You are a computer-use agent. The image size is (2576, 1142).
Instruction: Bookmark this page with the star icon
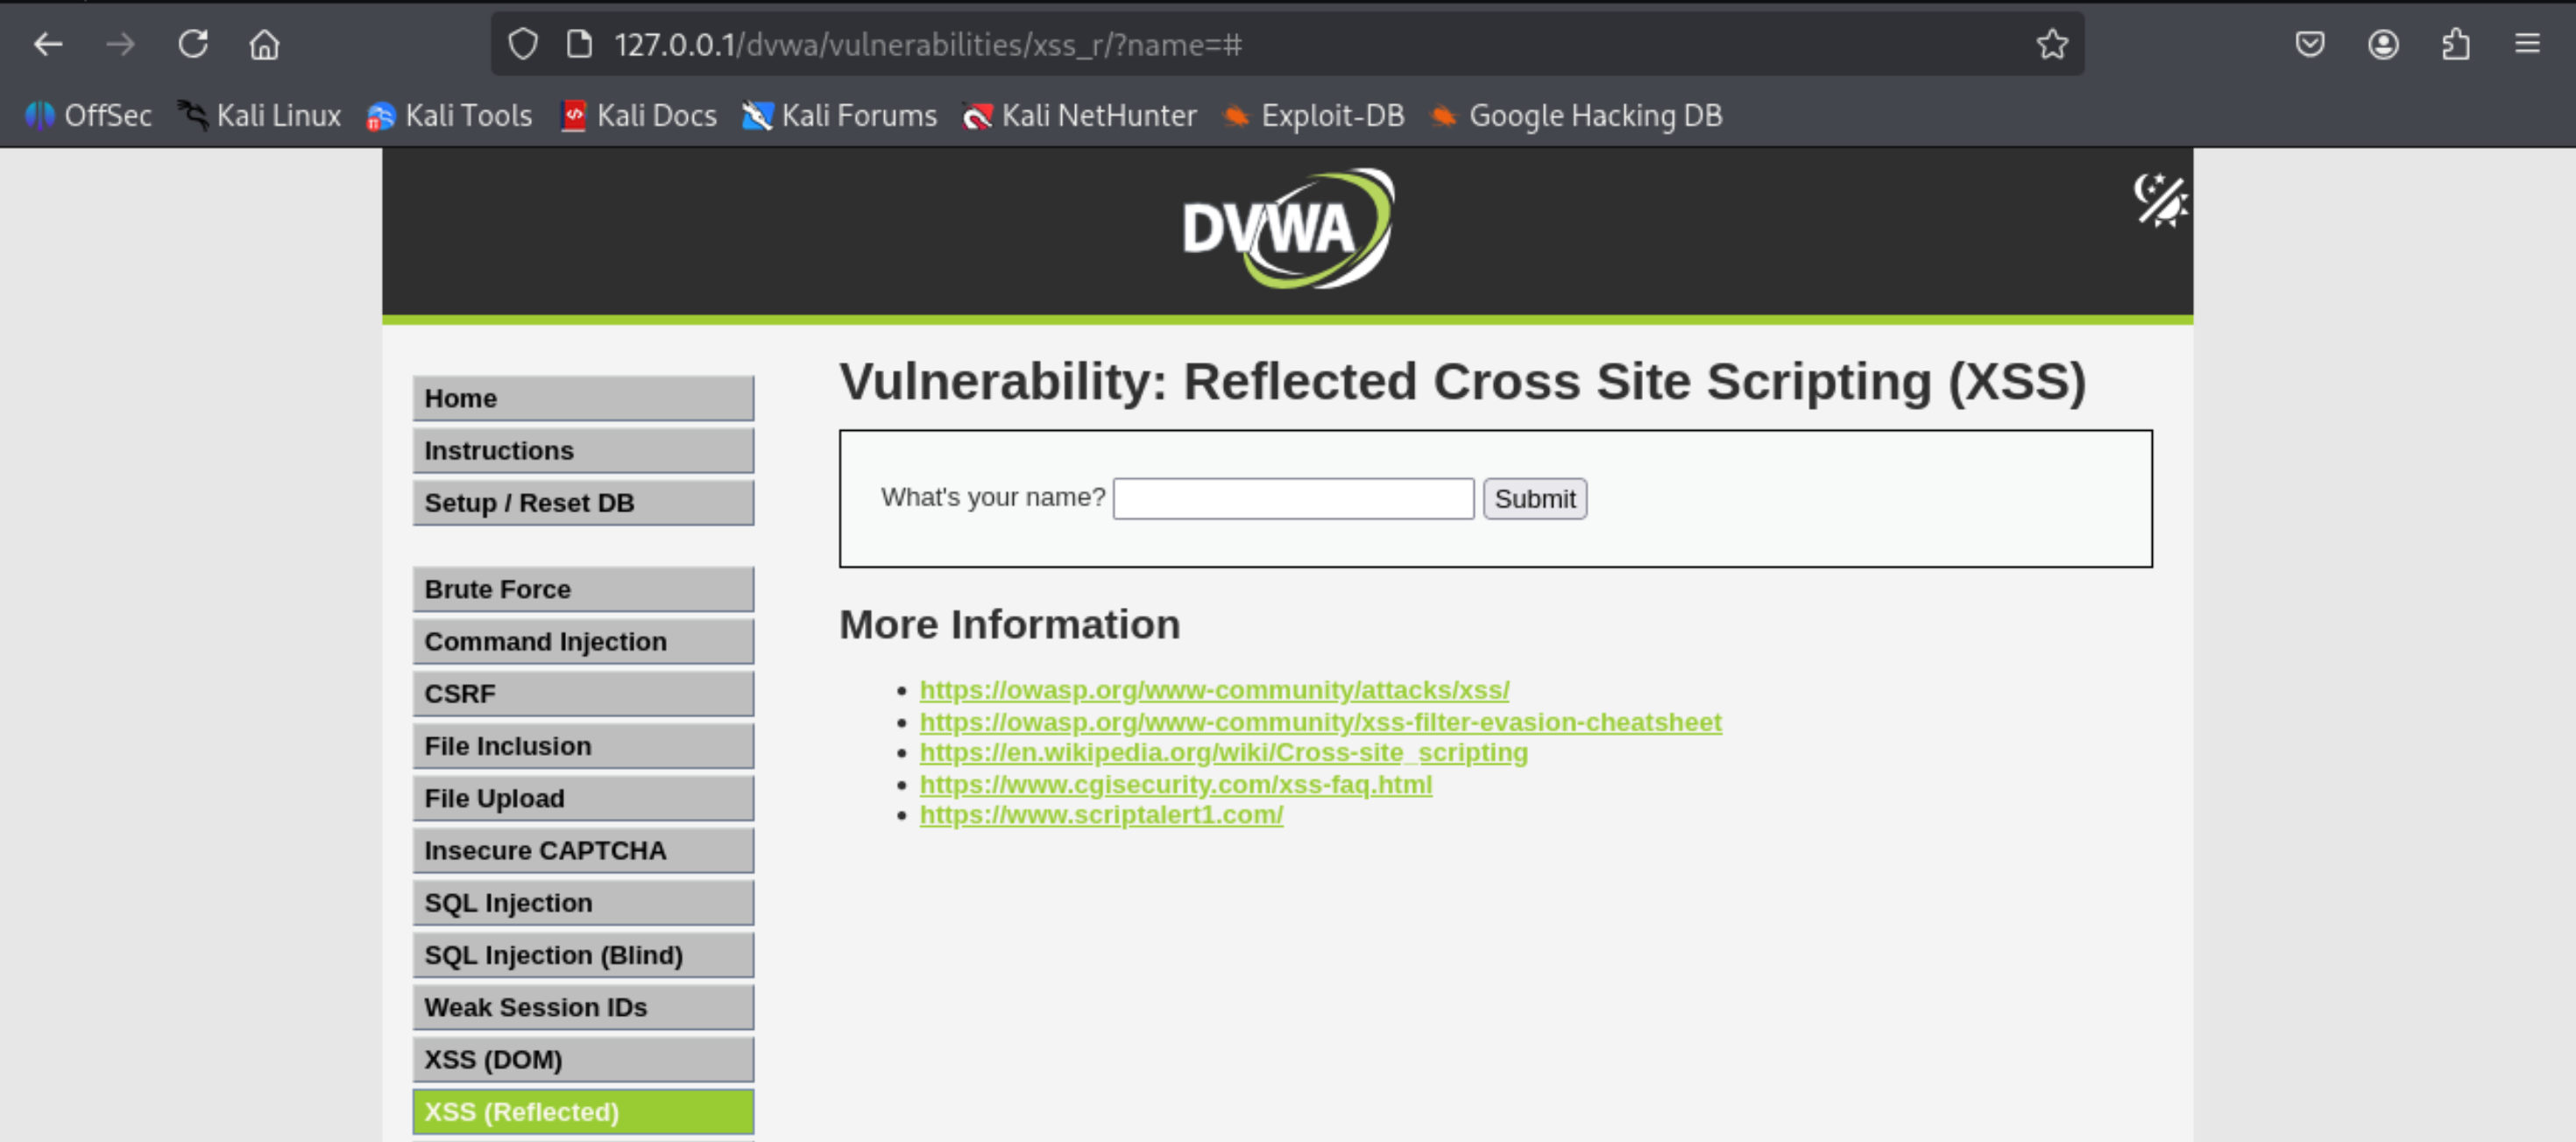click(x=2051, y=44)
